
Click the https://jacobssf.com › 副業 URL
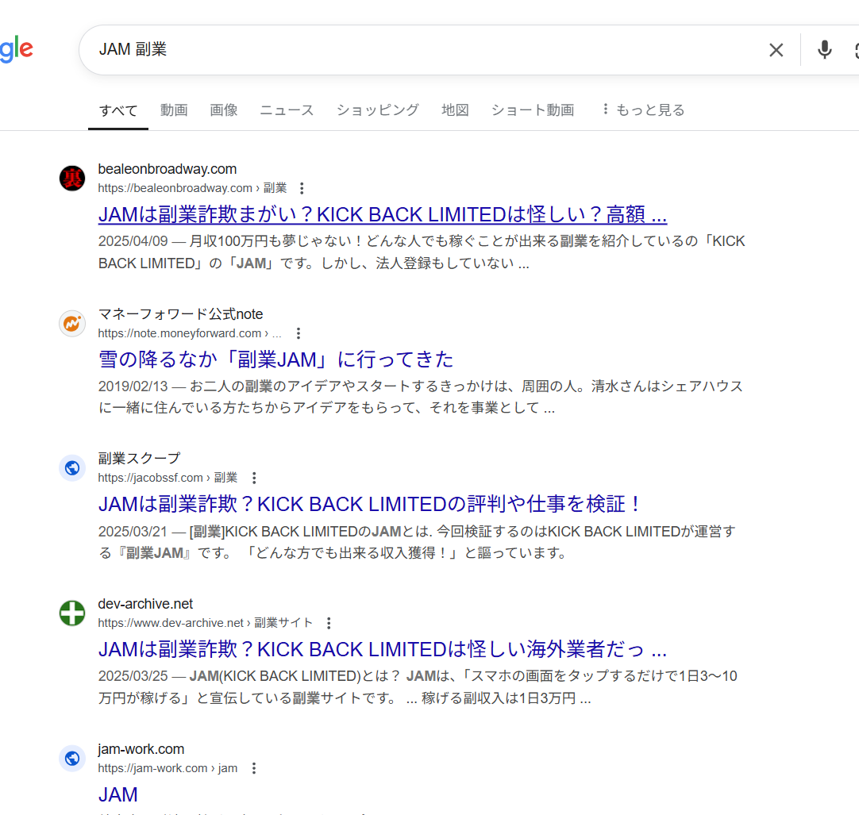tap(168, 479)
